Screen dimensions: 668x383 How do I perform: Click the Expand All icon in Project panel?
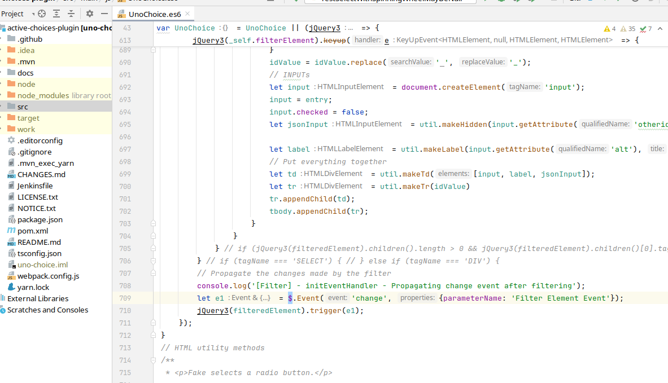coord(56,14)
